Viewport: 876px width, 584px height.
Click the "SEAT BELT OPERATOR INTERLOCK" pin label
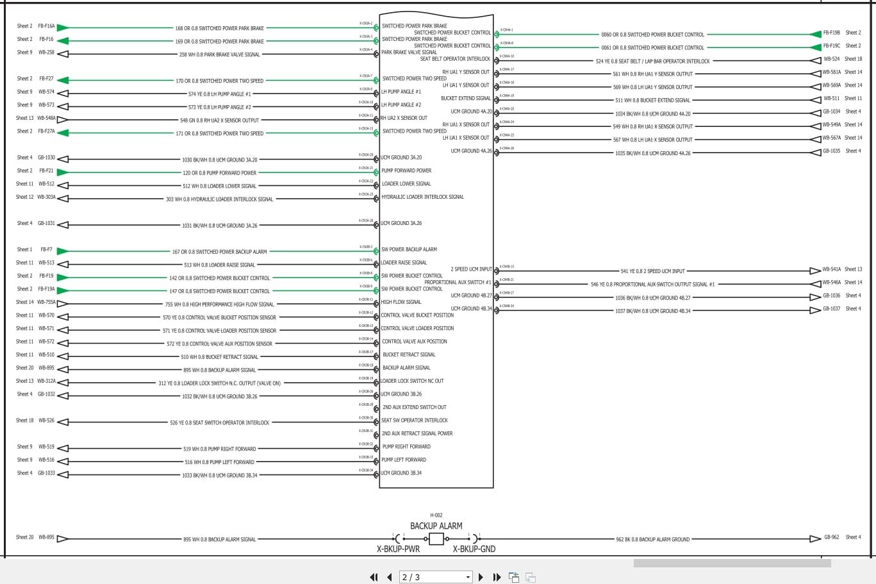[x=455, y=59]
